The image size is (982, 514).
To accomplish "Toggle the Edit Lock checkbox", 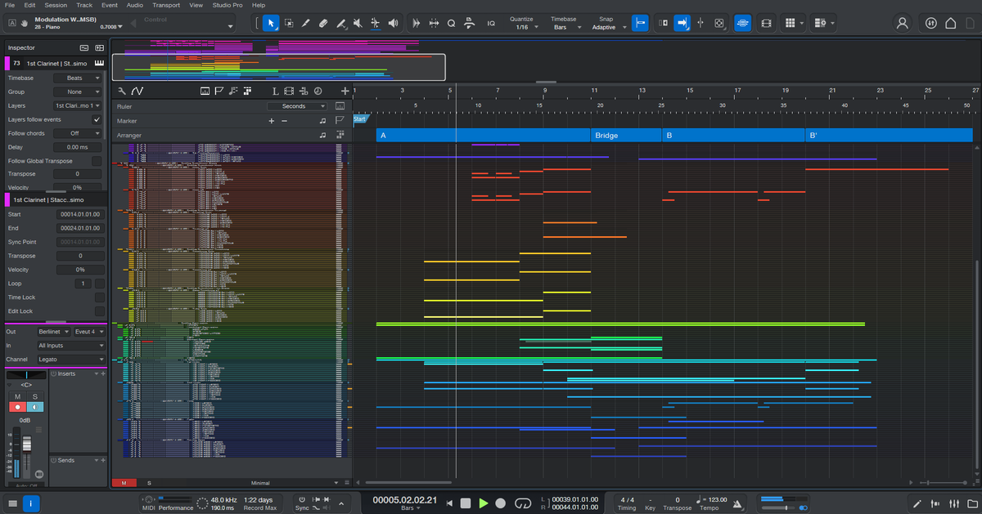I will pos(99,311).
